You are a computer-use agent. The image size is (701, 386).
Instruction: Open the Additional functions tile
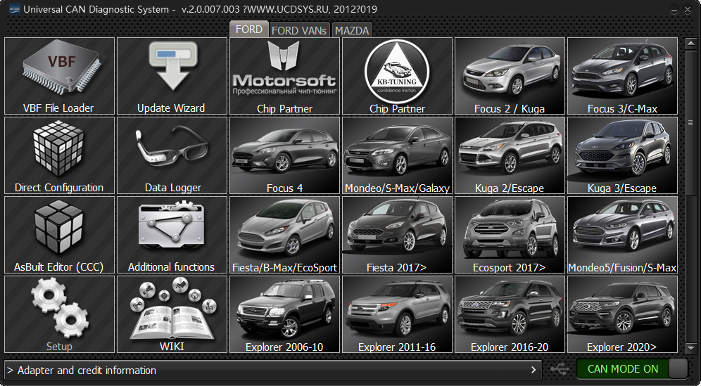pyautogui.click(x=172, y=235)
